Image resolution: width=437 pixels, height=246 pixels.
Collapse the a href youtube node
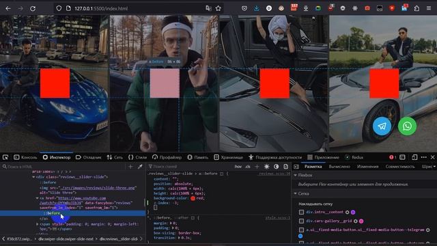click(x=37, y=198)
